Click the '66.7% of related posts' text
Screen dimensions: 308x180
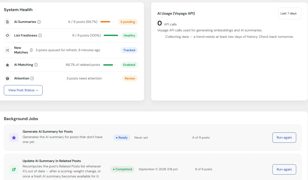(x=83, y=65)
